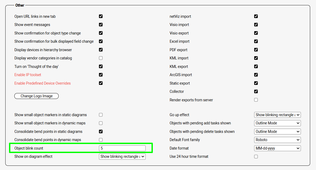The image size is (316, 170).
Task: Uncheck 'Turn on Thought of the day'
Action: [101, 66]
